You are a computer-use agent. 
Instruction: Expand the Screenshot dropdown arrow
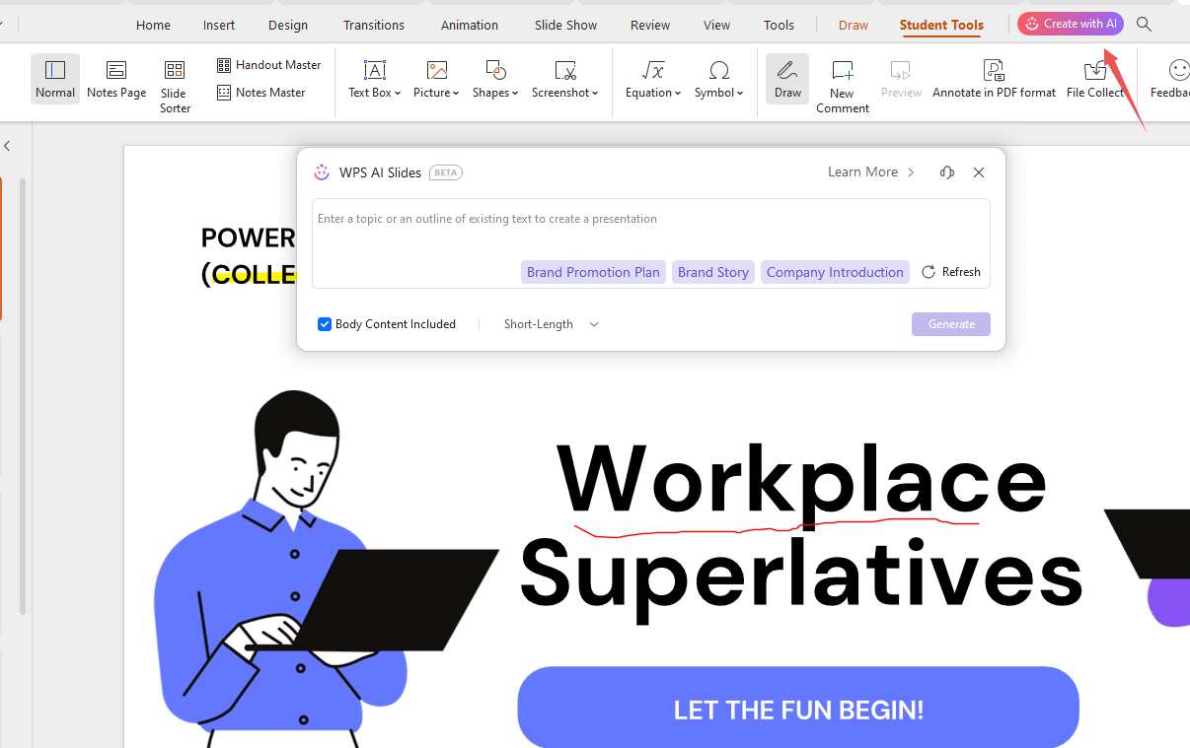coord(596,94)
